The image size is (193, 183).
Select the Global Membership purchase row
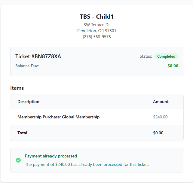point(58,117)
